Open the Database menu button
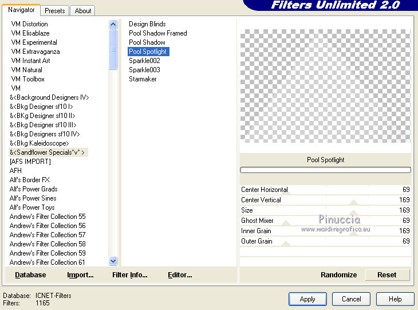Screen dimensions: 418x310 point(30,275)
